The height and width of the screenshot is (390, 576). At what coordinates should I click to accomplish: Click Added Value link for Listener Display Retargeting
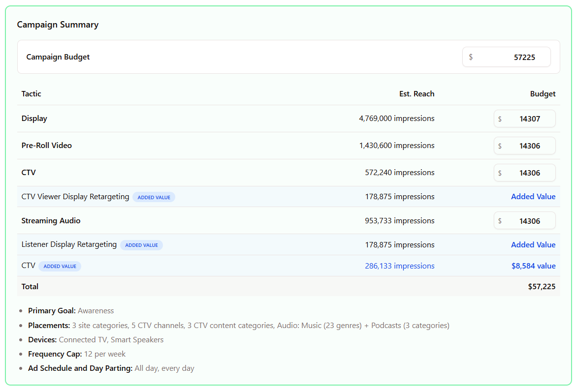(533, 245)
